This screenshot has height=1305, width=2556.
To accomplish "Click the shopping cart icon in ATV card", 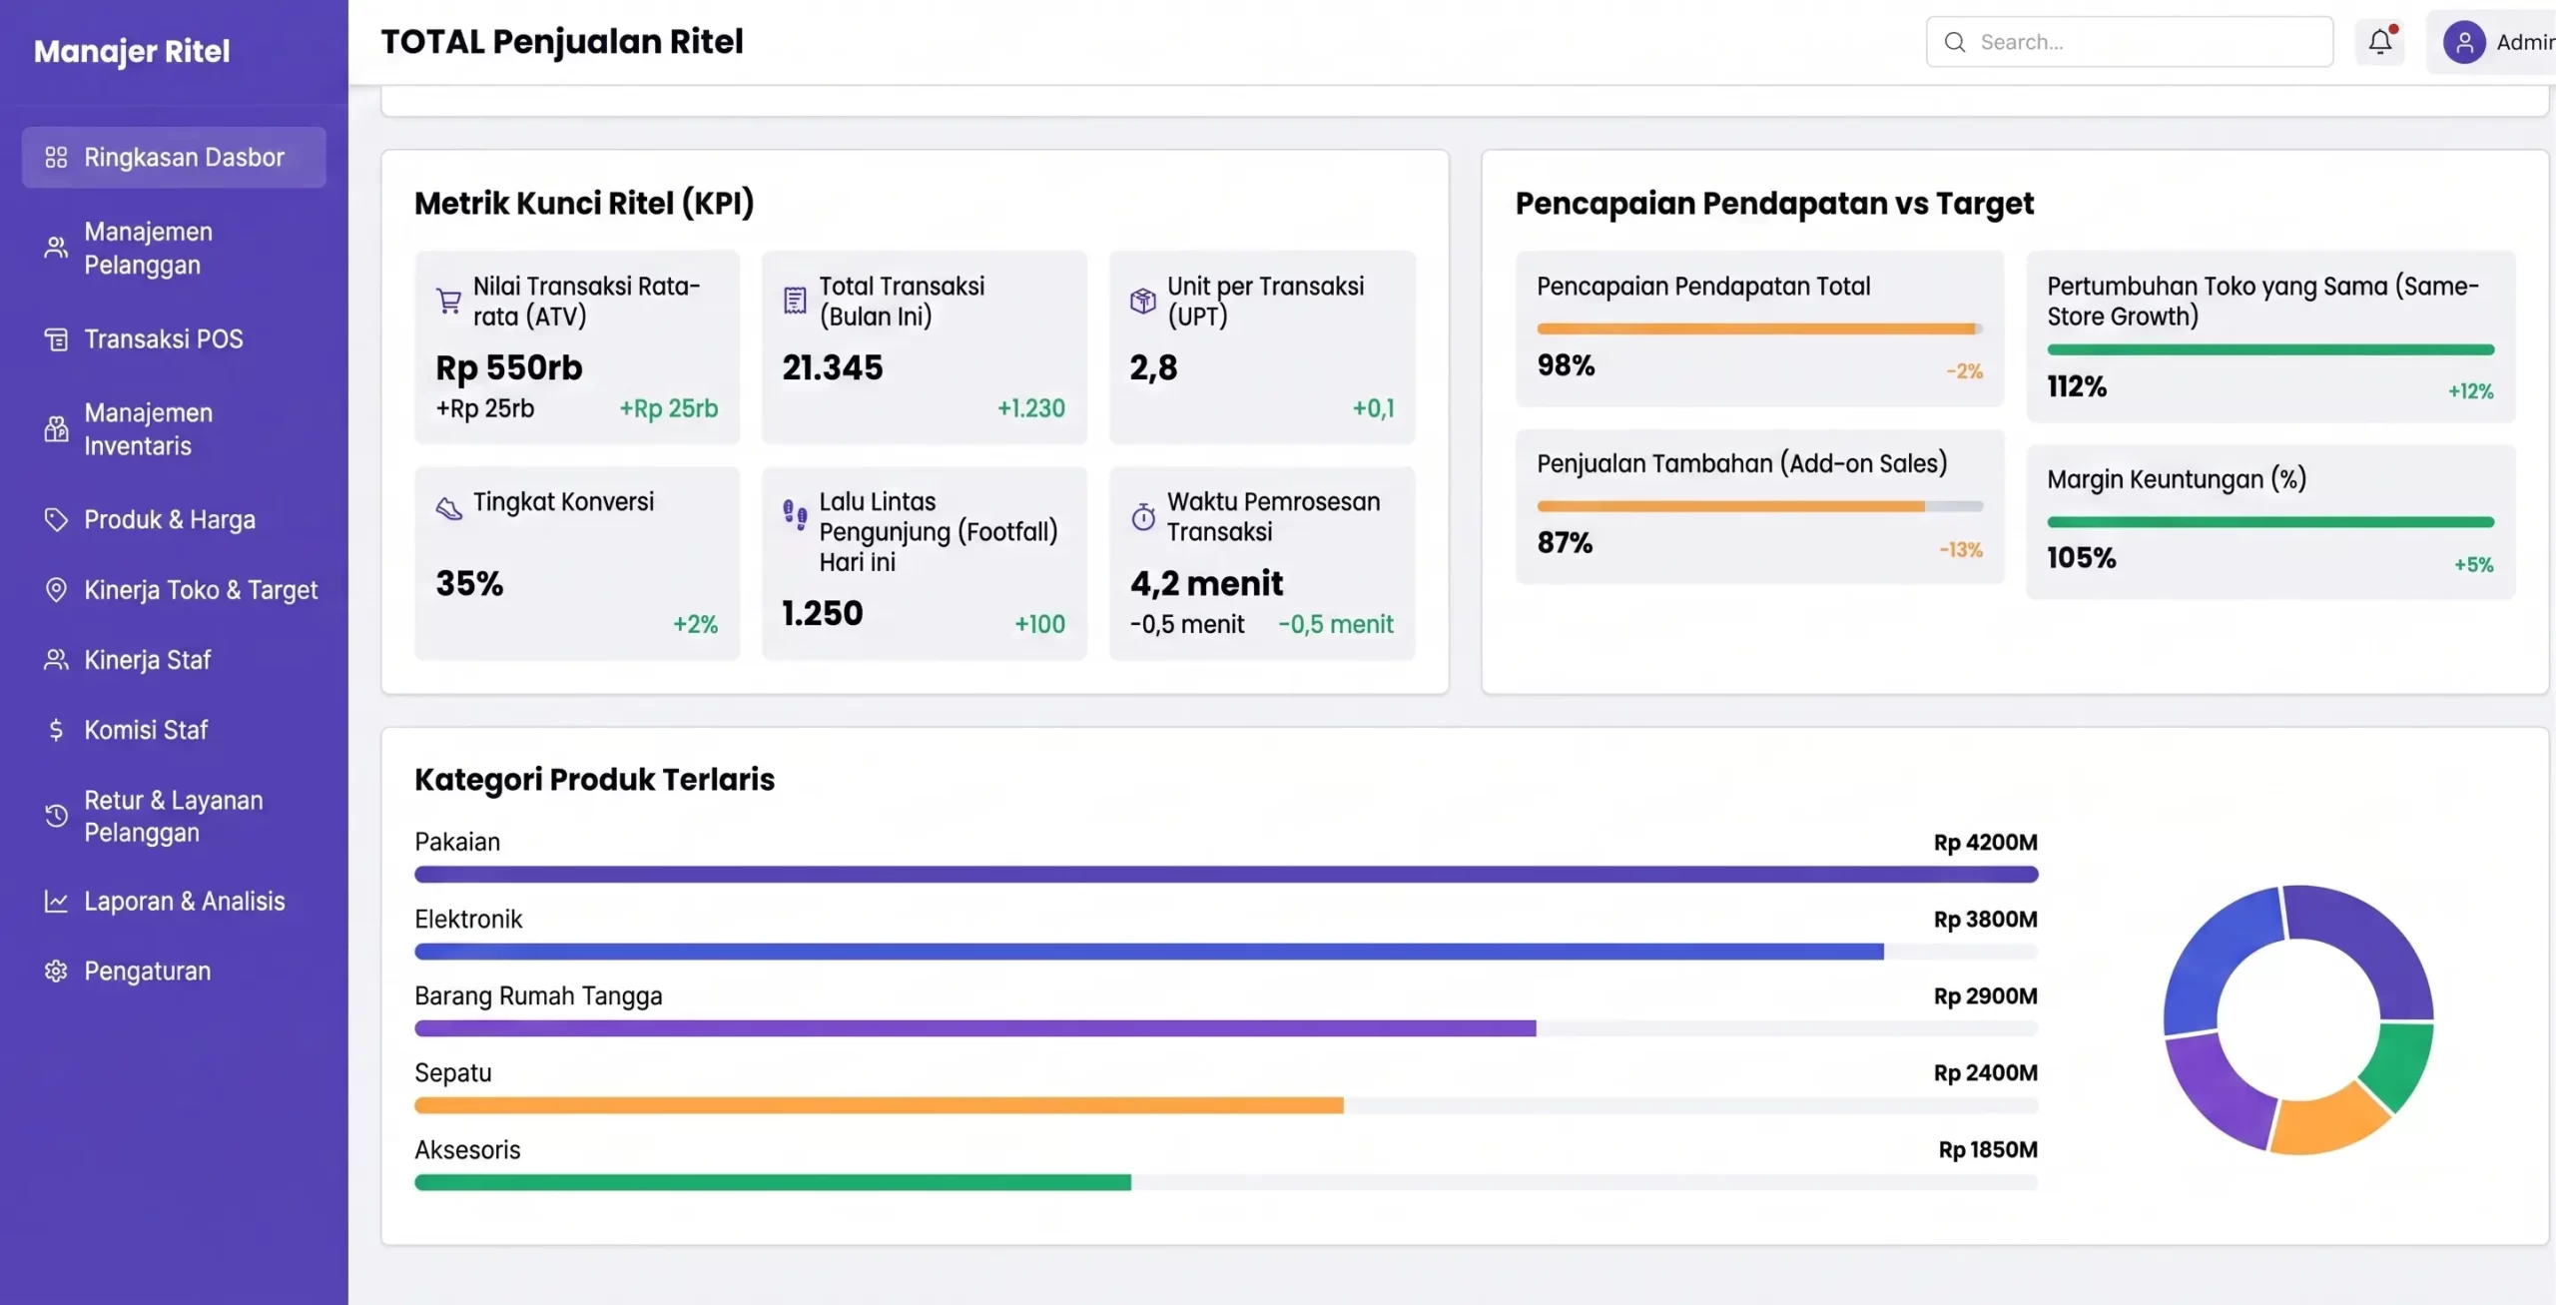I will (x=448, y=301).
